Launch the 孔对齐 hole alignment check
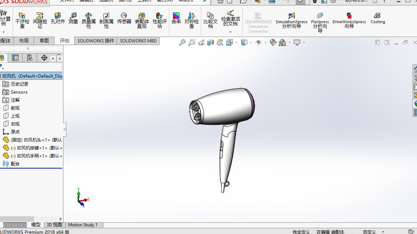Screen dimensions: 417x234 58,18
